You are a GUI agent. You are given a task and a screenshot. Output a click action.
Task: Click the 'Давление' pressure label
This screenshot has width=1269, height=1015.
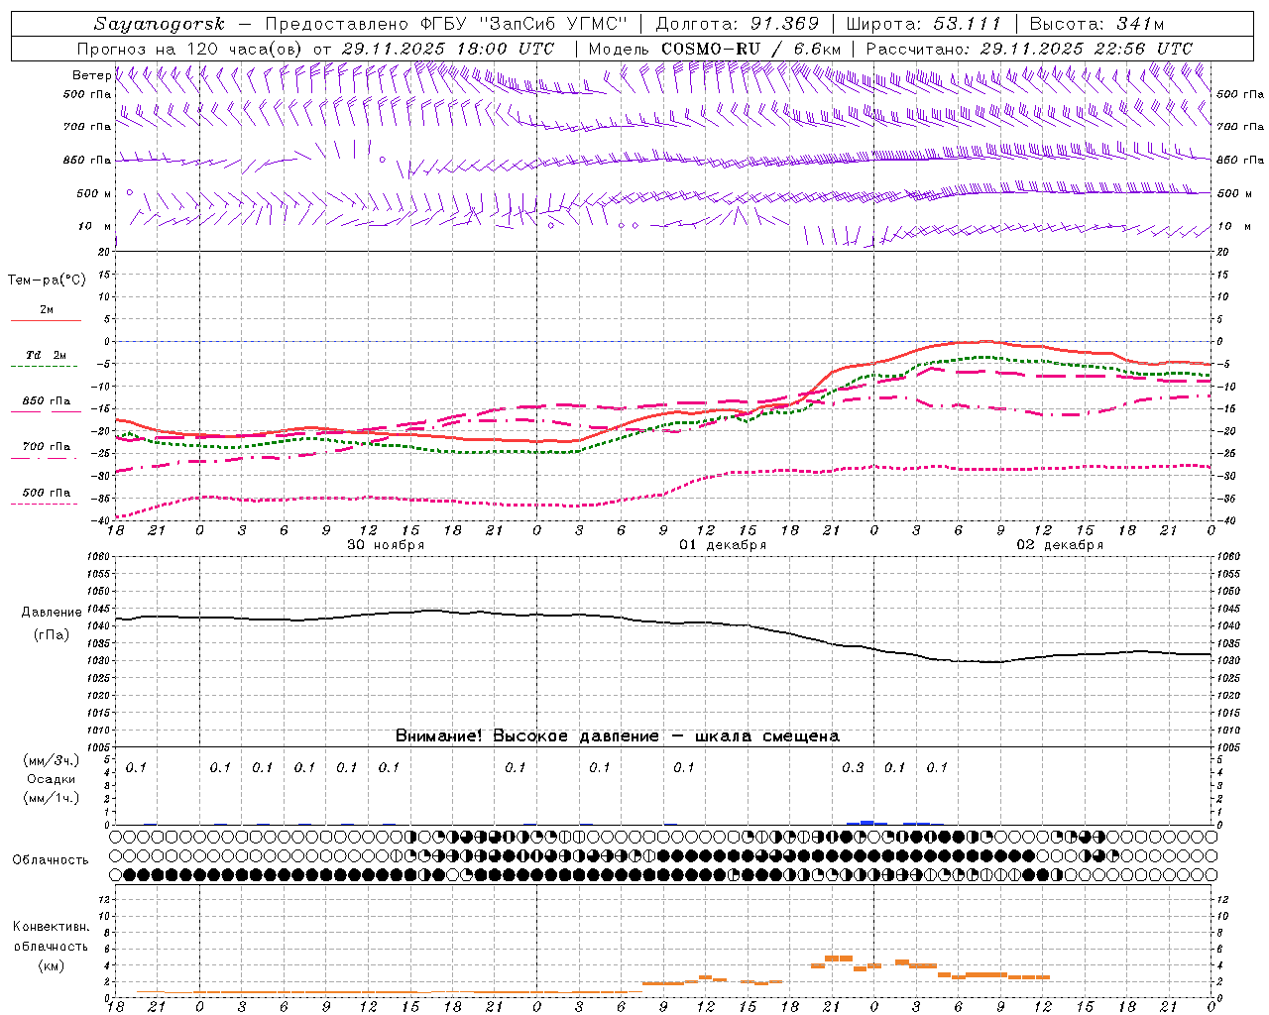pyautogui.click(x=51, y=613)
